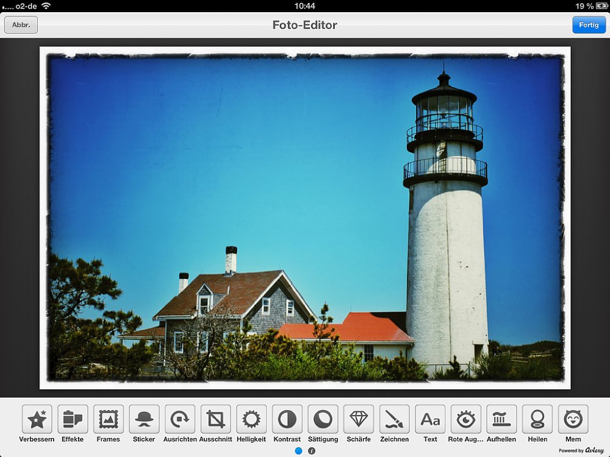The width and height of the screenshot is (610, 457).
Task: Tap the lighthouse photo preview
Action: coord(305,218)
